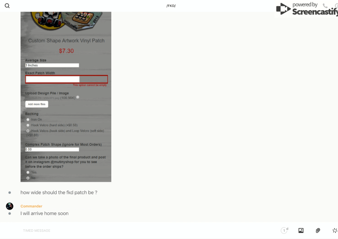Select the Iron On backing option
338x239 pixels.
[x=28, y=119]
